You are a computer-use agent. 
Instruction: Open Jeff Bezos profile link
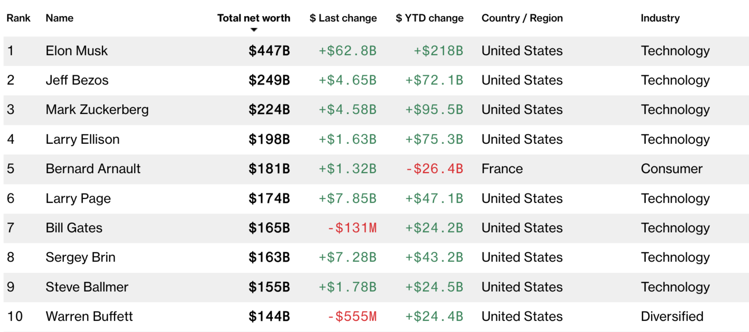pyautogui.click(x=77, y=80)
